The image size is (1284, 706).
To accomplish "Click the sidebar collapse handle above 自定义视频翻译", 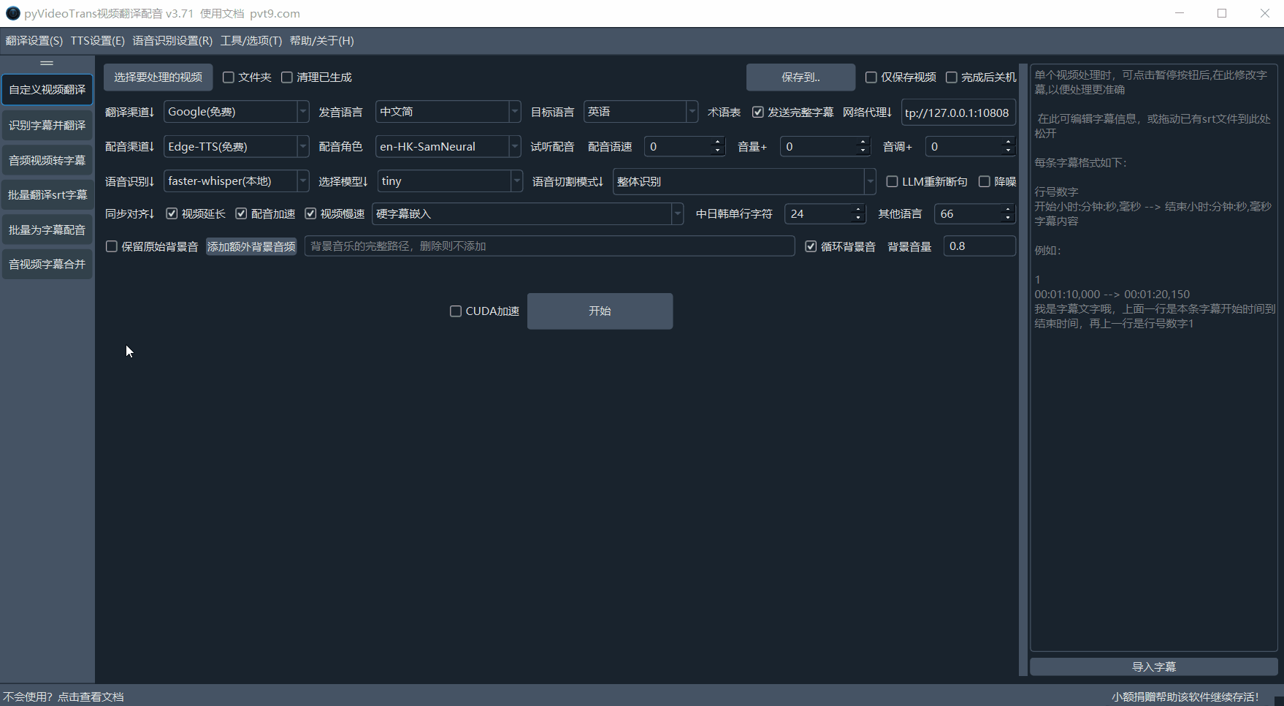I will [47, 64].
